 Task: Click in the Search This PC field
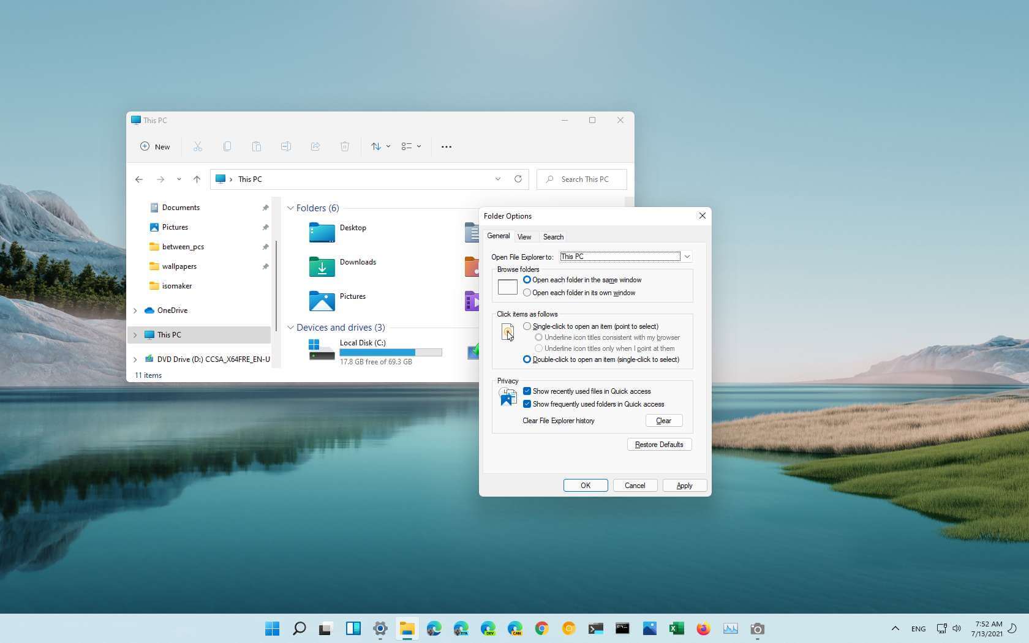click(581, 179)
